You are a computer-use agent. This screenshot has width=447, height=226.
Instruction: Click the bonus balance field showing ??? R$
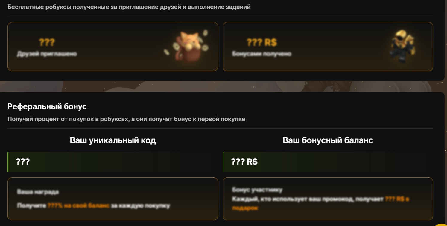(328, 162)
